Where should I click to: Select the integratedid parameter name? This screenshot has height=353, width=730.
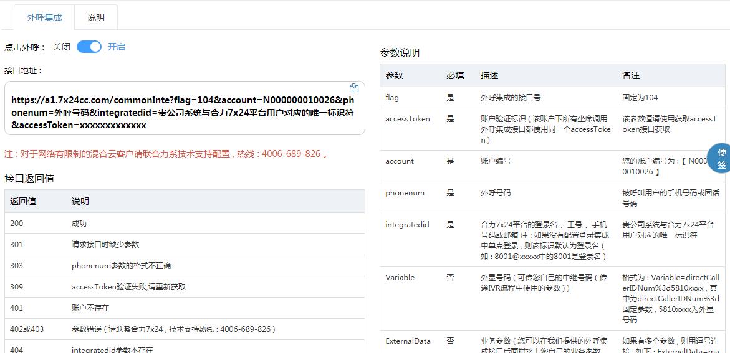tap(407, 225)
